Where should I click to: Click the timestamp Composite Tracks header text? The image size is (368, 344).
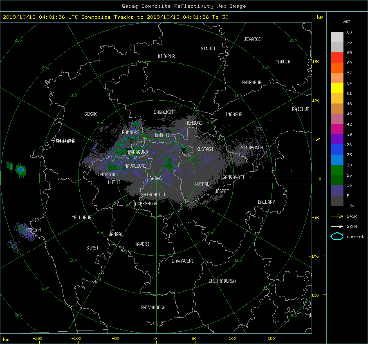[116, 17]
